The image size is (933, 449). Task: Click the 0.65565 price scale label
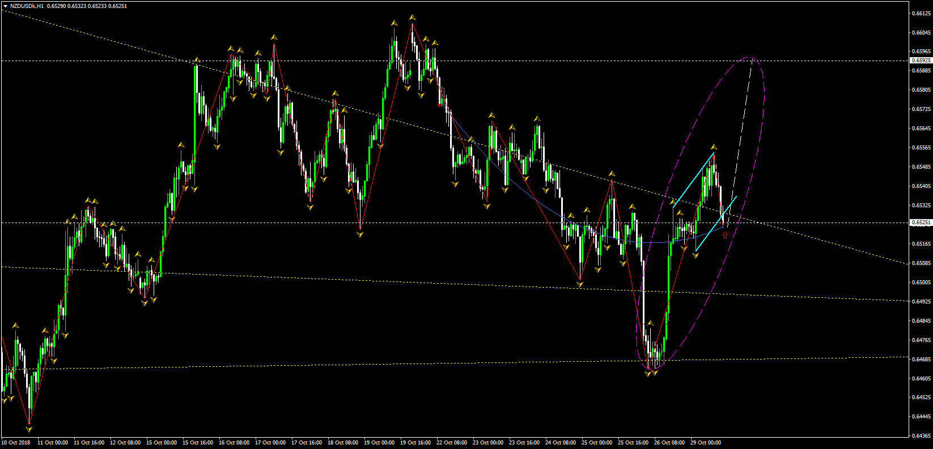pyautogui.click(x=922, y=147)
